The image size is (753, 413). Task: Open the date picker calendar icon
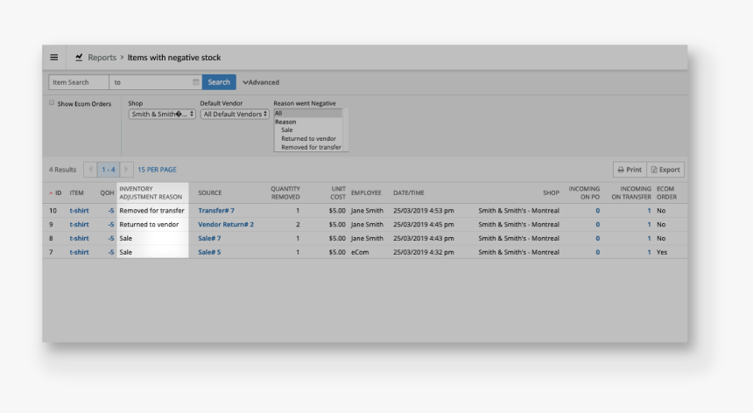click(196, 82)
